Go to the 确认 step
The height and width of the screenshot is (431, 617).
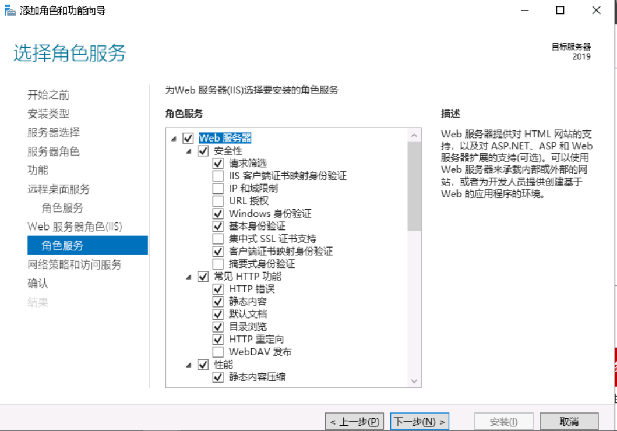(38, 284)
